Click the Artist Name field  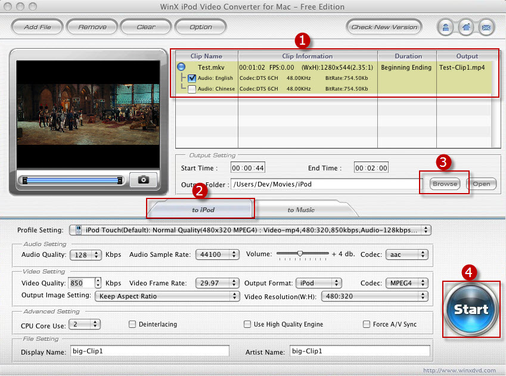coord(360,351)
